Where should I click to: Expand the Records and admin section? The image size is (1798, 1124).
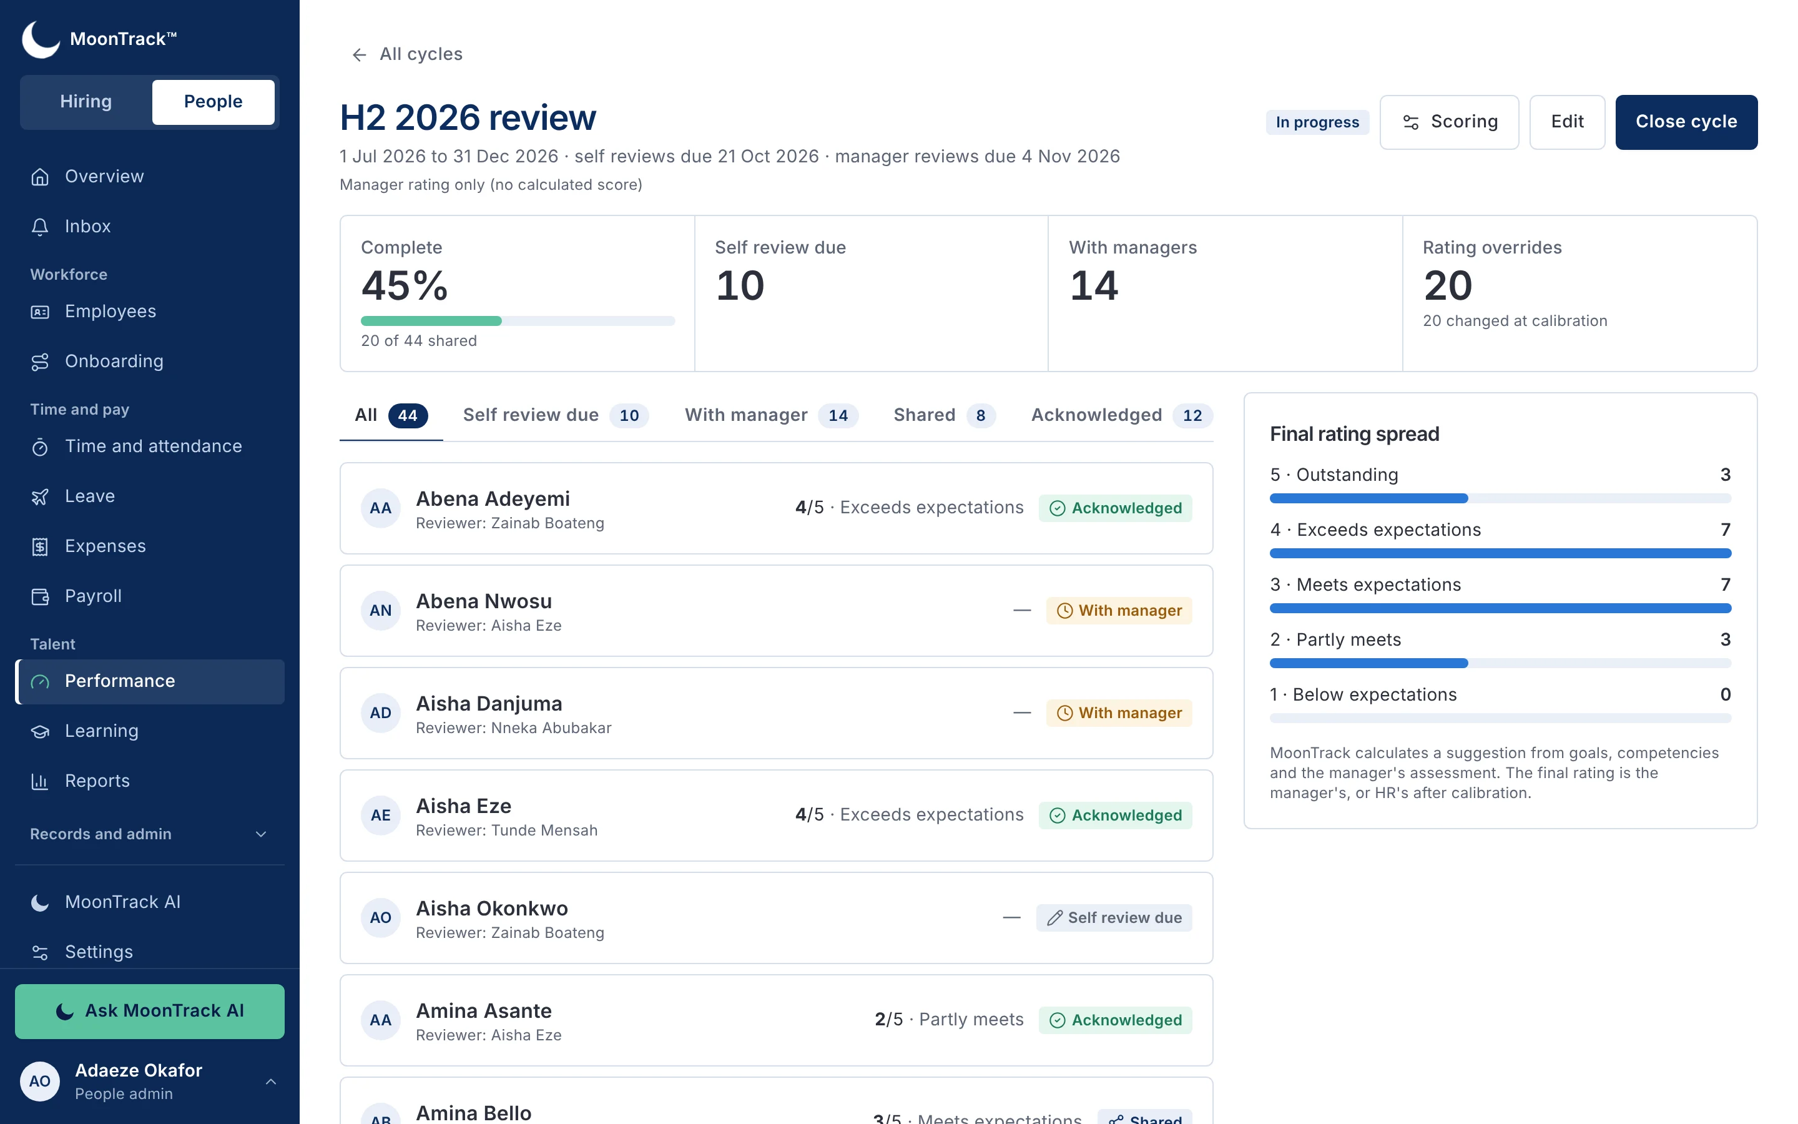tap(149, 834)
